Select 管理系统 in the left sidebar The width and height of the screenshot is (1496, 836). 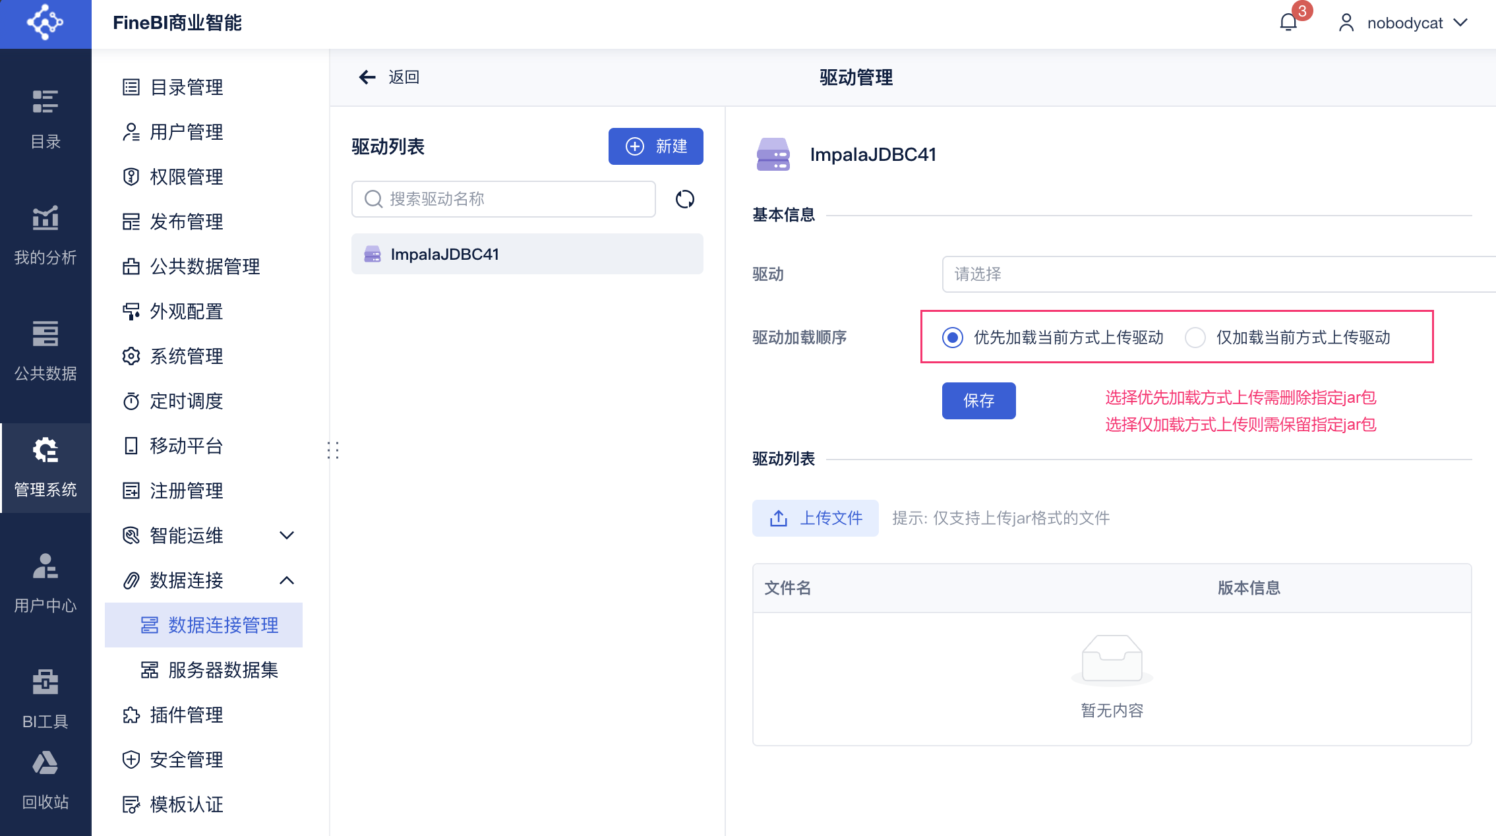click(x=45, y=467)
